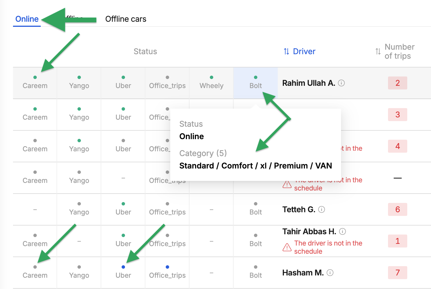Viewport: 431px width, 289px height.
Task: Select Careem cell in trip count 4 row
Action: tap(35, 146)
